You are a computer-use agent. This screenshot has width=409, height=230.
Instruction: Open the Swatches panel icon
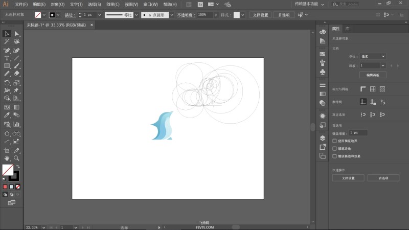(323, 54)
